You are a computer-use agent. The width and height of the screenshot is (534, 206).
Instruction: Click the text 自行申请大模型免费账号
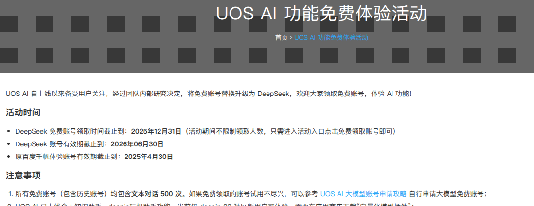pos(446,194)
